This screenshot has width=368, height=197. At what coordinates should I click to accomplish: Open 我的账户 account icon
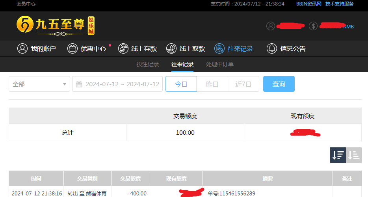pos(22,48)
